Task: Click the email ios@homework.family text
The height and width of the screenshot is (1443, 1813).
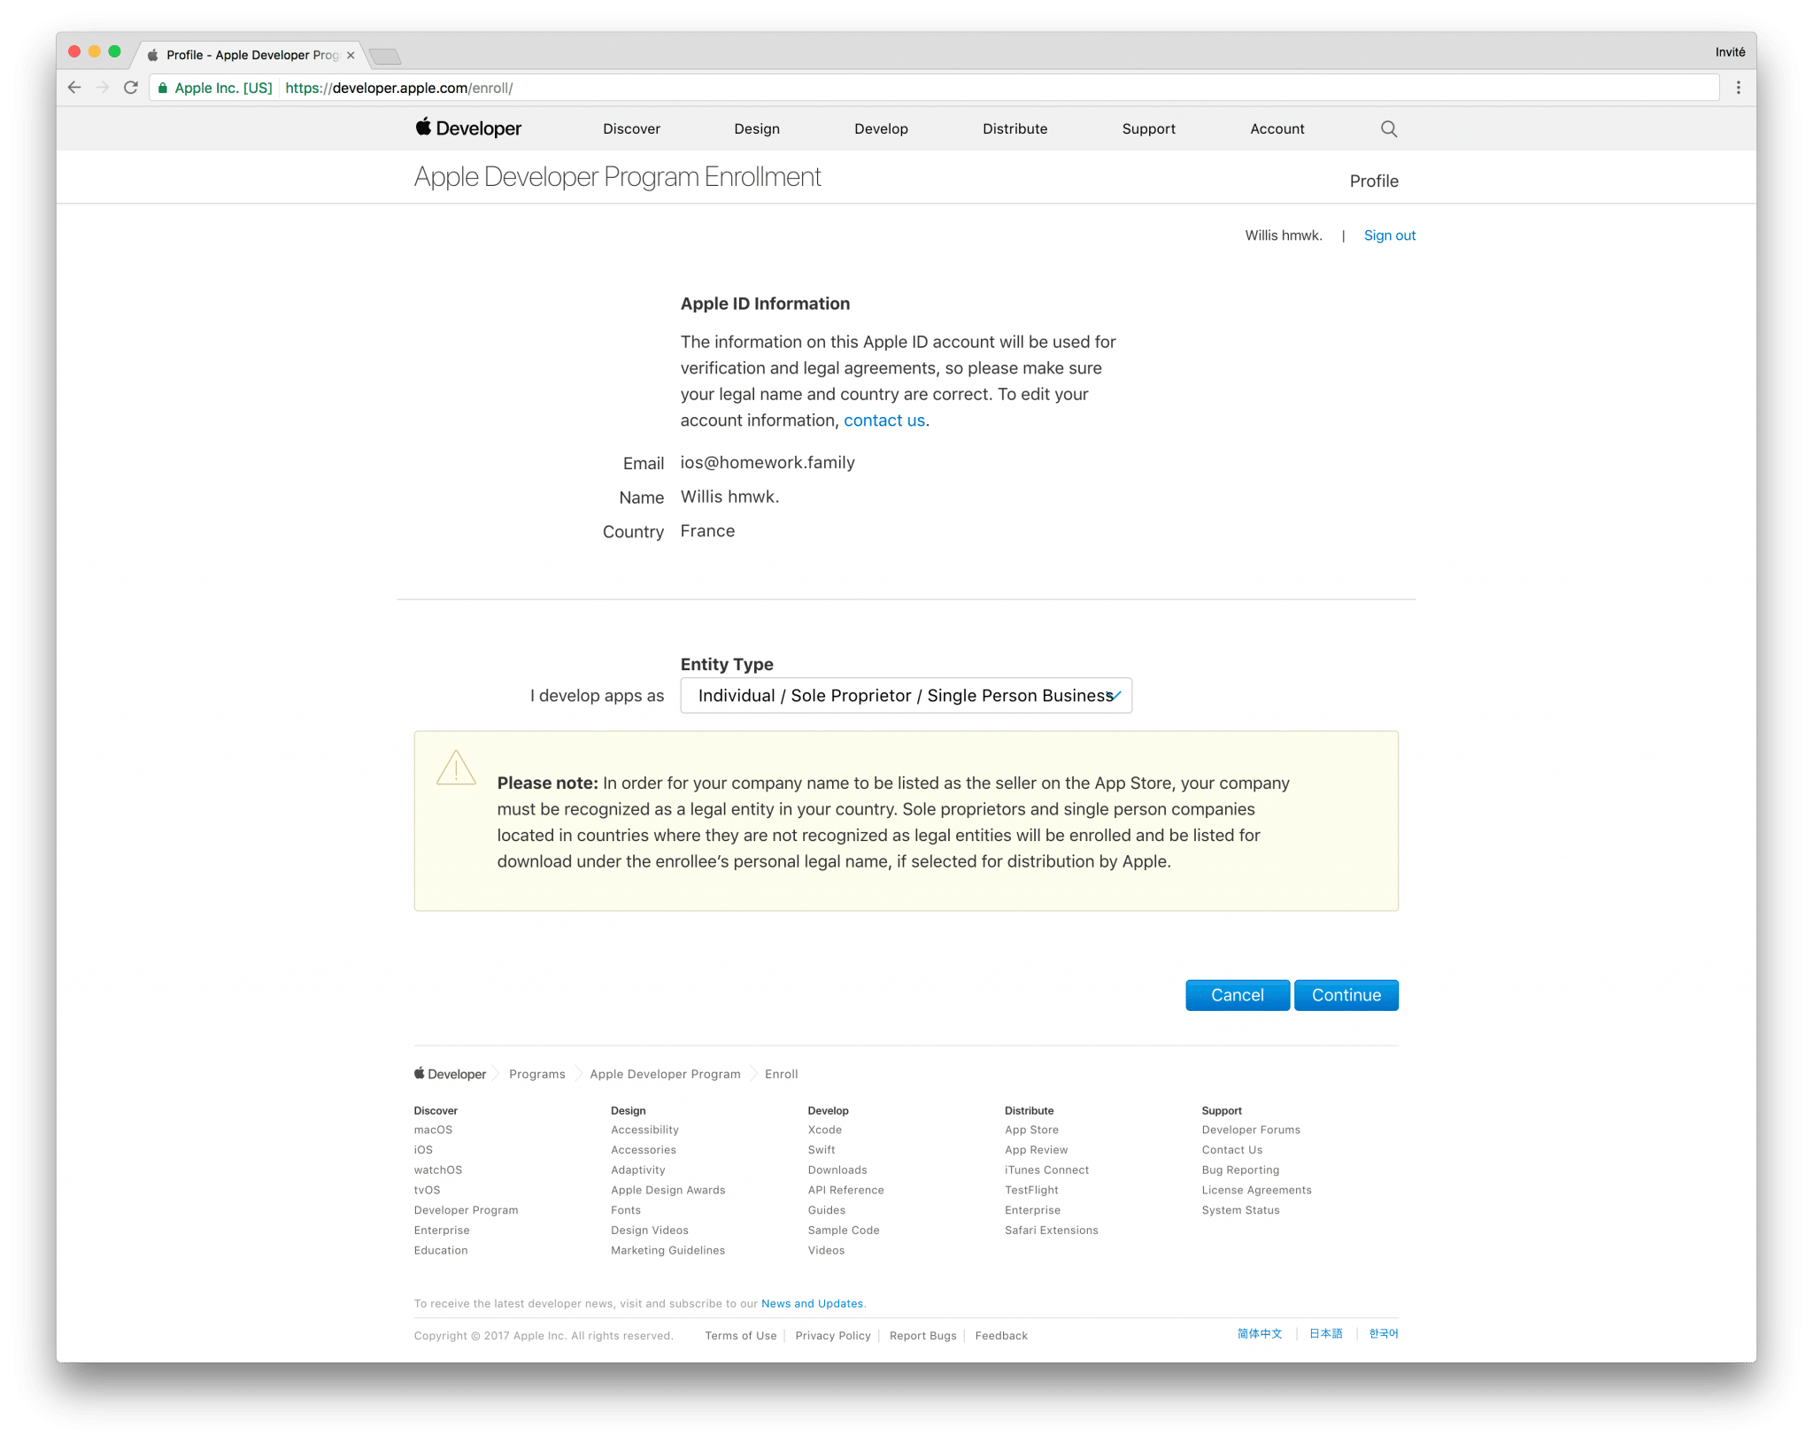Action: point(768,463)
